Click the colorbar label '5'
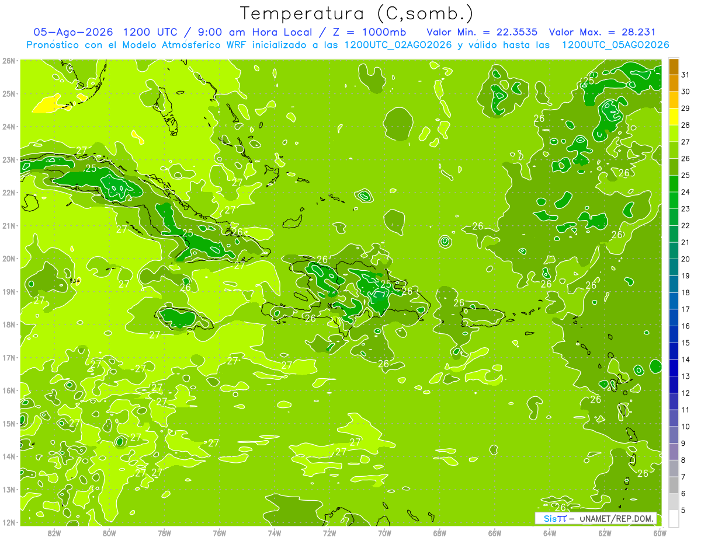 (683, 510)
